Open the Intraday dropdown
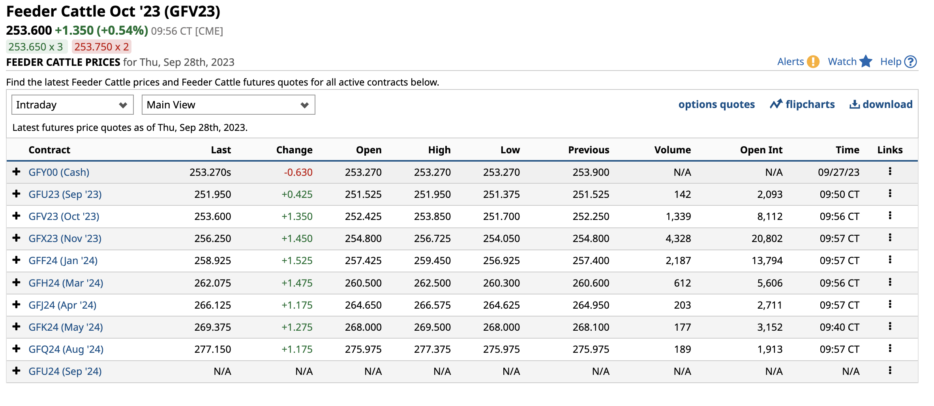 coord(73,105)
